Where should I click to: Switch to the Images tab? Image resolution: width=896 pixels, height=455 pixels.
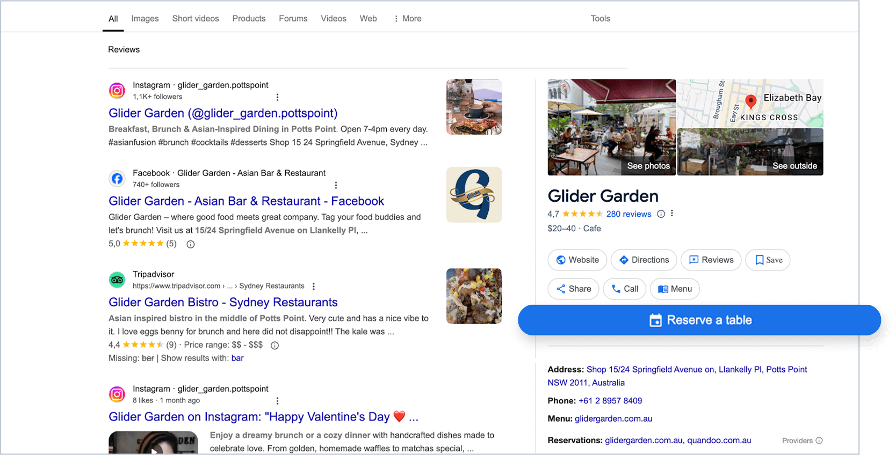(145, 19)
